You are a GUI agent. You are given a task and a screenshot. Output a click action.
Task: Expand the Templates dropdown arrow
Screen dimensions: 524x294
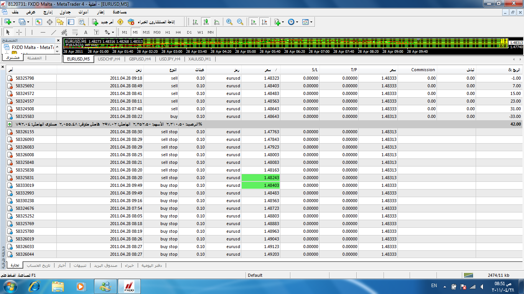(311, 22)
